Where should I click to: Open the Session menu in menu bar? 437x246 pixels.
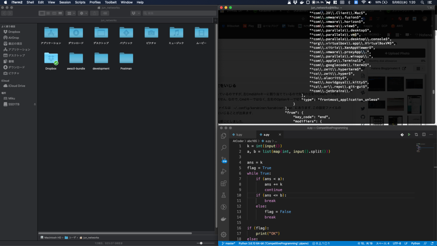[x=65, y=2]
